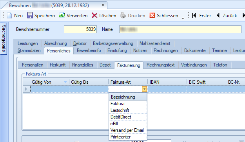Viewport: 245px width, 142px height.
Task: Click the BIC Swift column header
Action: coord(207,82)
